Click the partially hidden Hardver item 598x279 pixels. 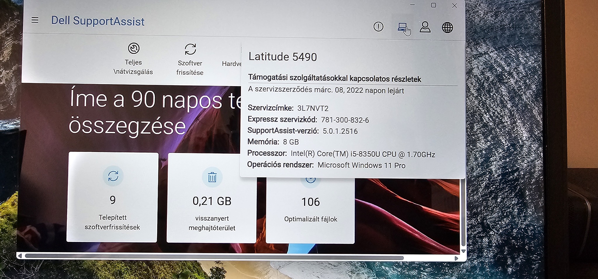[x=231, y=64]
